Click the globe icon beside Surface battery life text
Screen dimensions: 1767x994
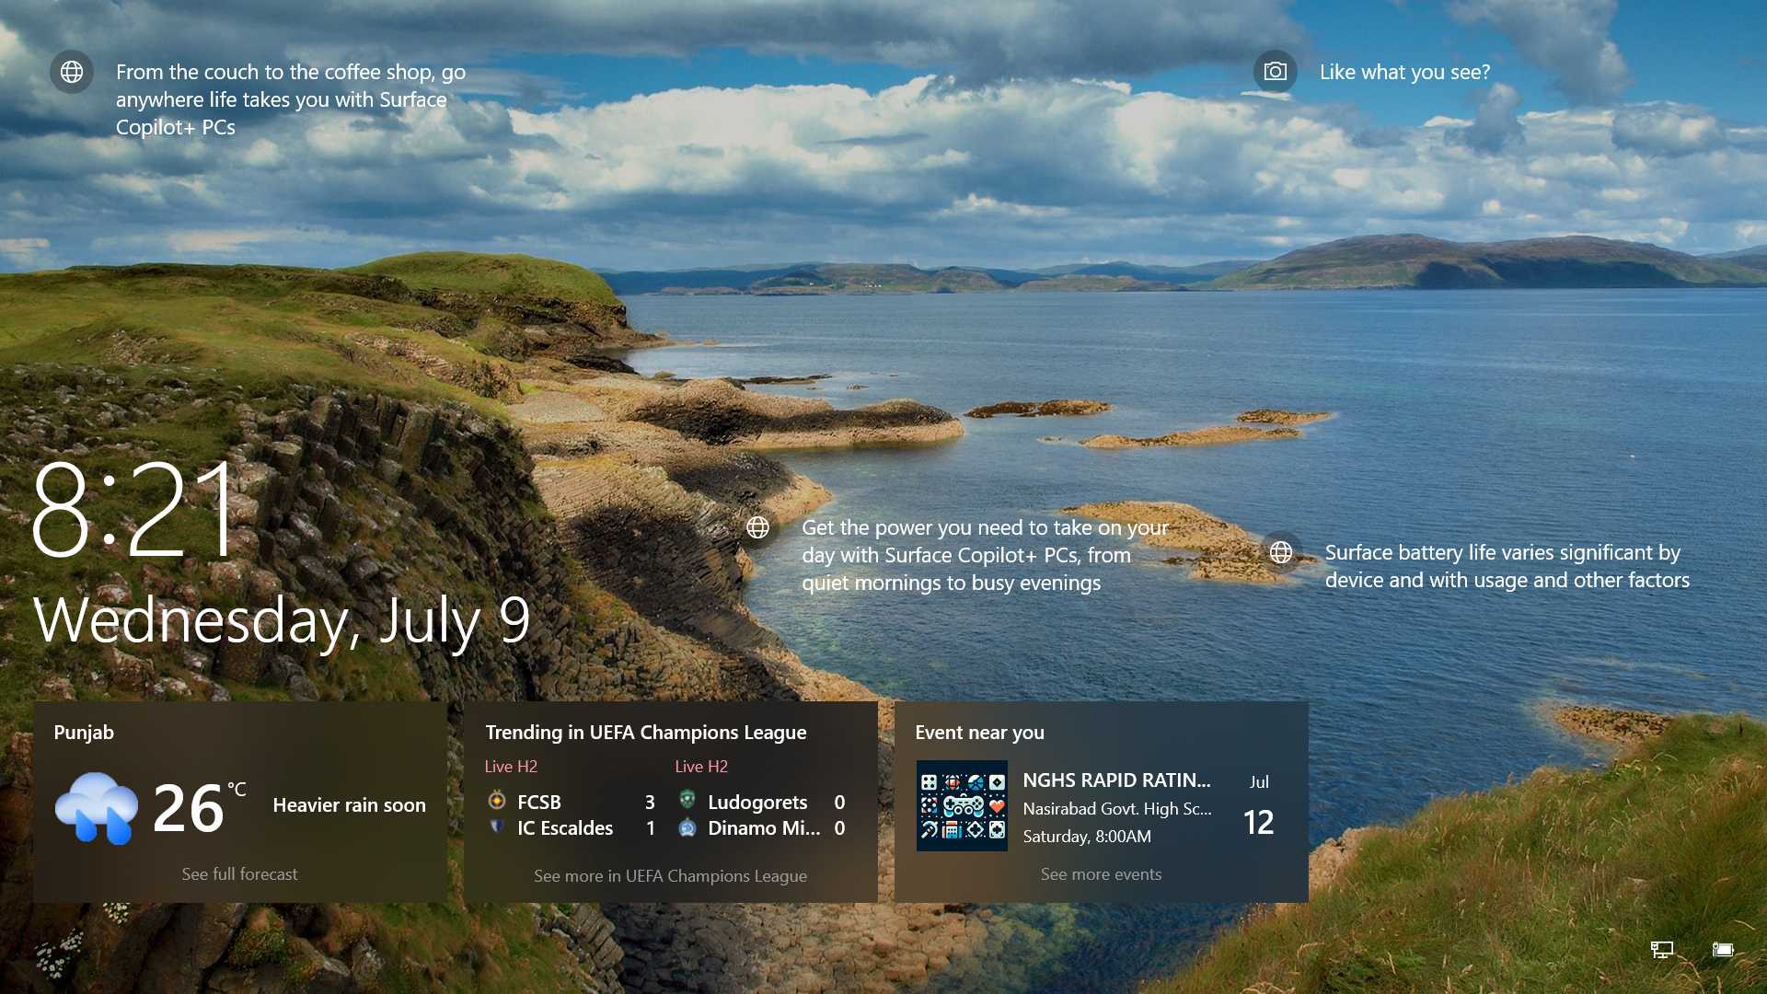pyautogui.click(x=1281, y=552)
